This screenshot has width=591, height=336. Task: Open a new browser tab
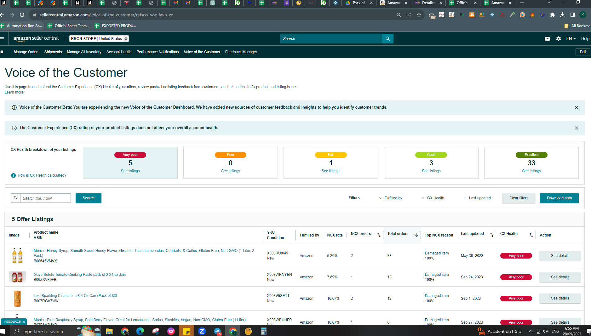(x=522, y=3)
